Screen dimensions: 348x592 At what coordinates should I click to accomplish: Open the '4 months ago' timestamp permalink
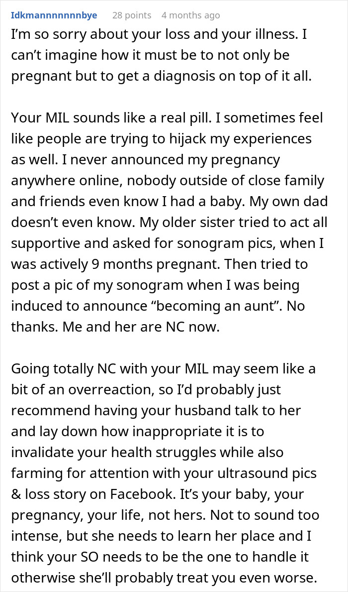point(190,15)
